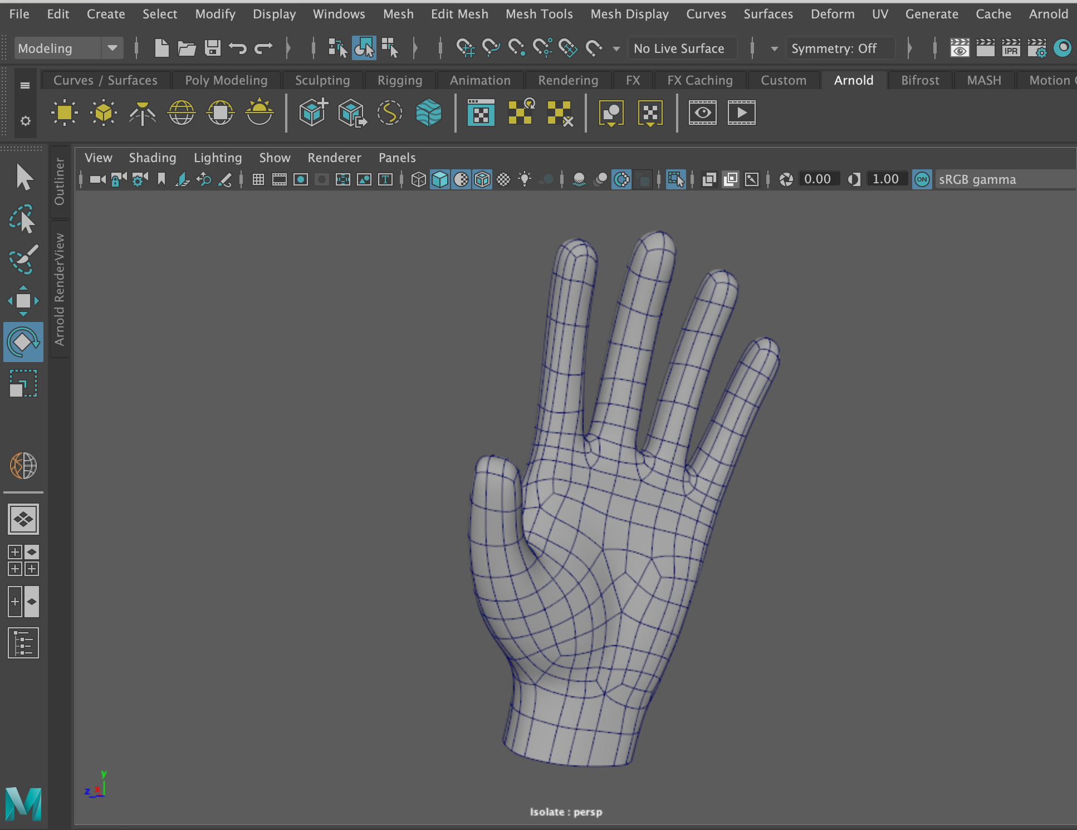Image resolution: width=1077 pixels, height=830 pixels.
Task: Open the Modeling menu set dropdown
Action: (x=112, y=48)
